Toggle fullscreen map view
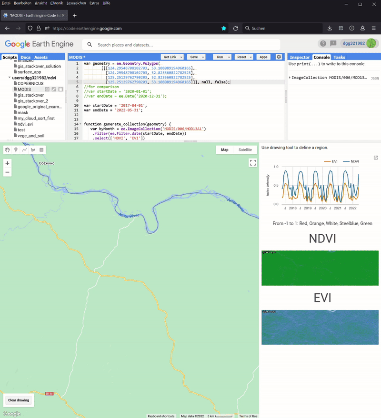The image size is (381, 418). pyautogui.click(x=253, y=163)
